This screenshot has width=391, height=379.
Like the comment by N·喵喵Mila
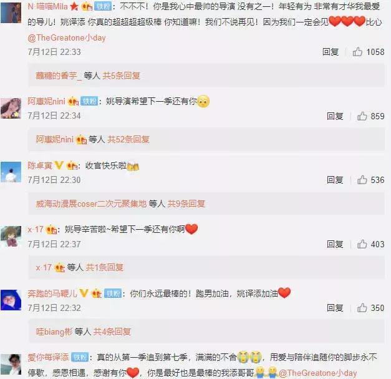[x=357, y=52]
